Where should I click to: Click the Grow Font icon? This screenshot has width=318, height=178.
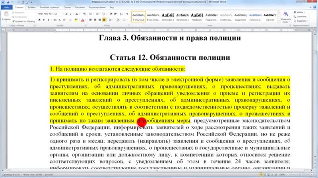66,14
